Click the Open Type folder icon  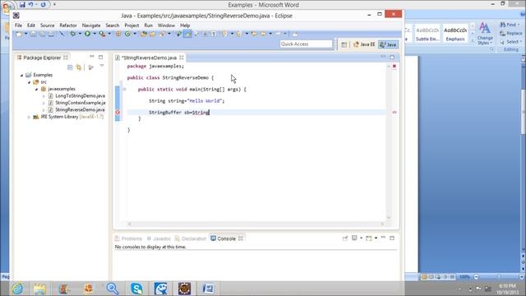tap(144, 34)
